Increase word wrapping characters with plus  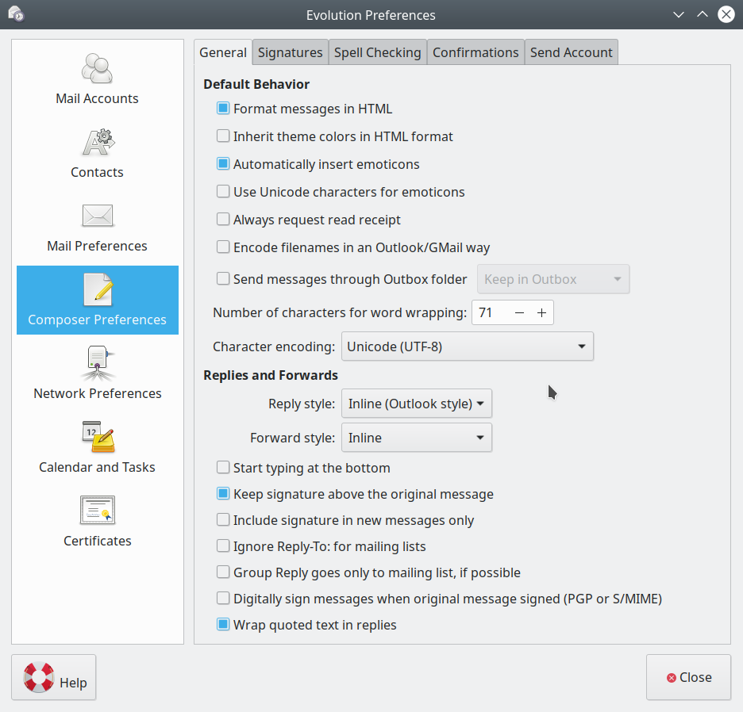click(x=541, y=313)
